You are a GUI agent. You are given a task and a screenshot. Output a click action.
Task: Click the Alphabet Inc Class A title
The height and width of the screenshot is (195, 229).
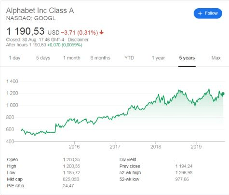point(40,11)
